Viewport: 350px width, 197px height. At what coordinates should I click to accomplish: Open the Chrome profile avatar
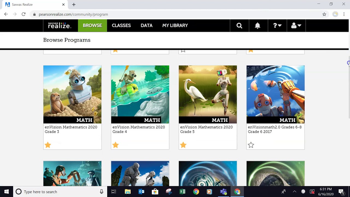coord(335,14)
